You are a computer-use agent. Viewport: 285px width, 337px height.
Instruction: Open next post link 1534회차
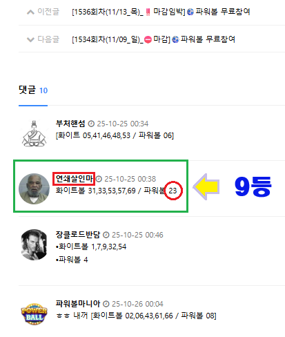pyautogui.click(x=153, y=39)
